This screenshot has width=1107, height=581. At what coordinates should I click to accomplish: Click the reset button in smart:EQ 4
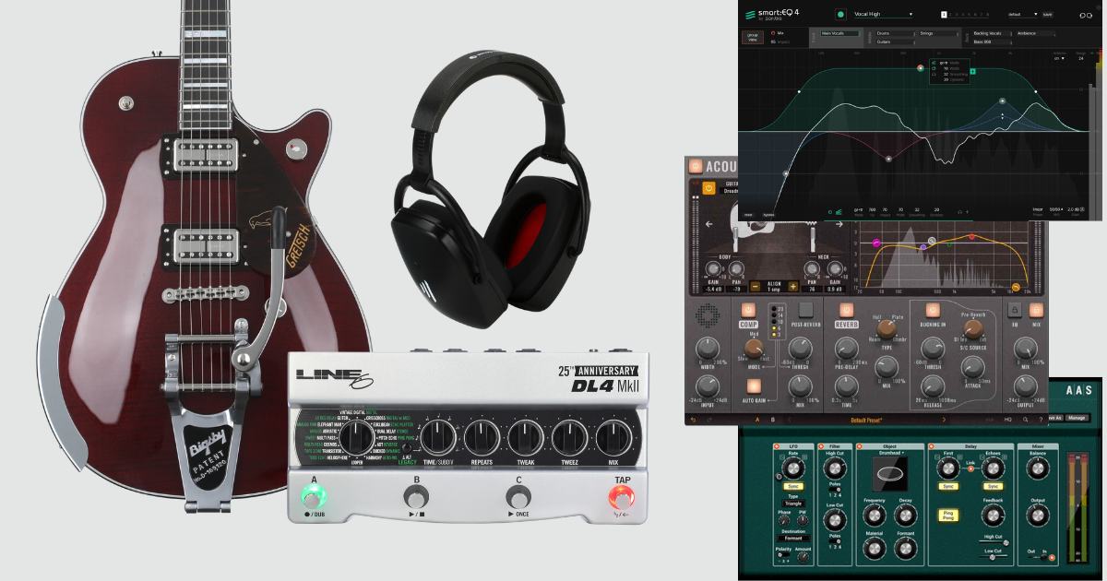[748, 215]
